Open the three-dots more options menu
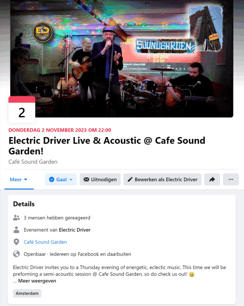Viewport: 244px width, 306px height. click(231, 180)
